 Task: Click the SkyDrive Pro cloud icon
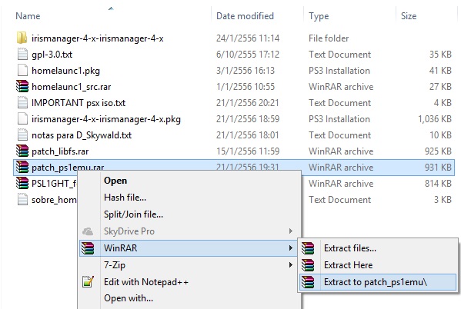tap(88, 231)
